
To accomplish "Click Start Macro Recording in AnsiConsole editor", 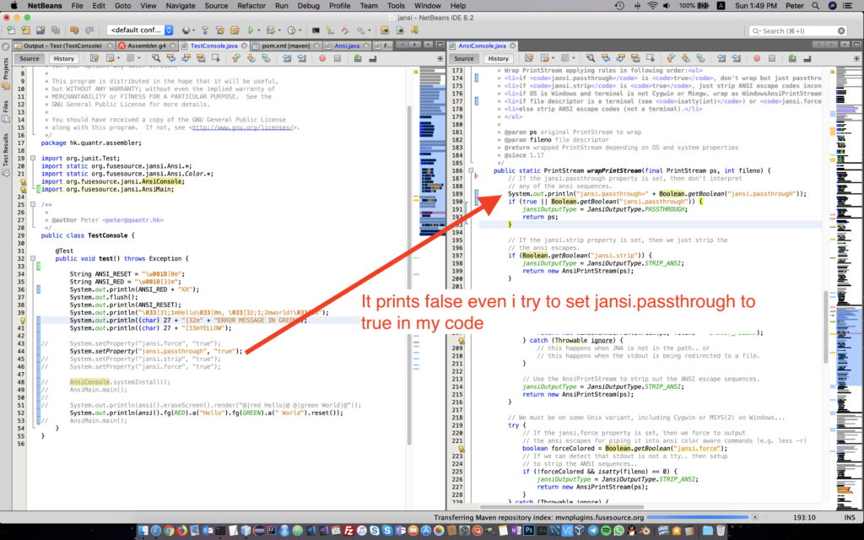I will (x=757, y=58).
